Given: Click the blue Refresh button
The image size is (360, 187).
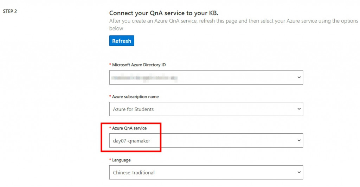Looking at the screenshot, I should click(122, 41).
